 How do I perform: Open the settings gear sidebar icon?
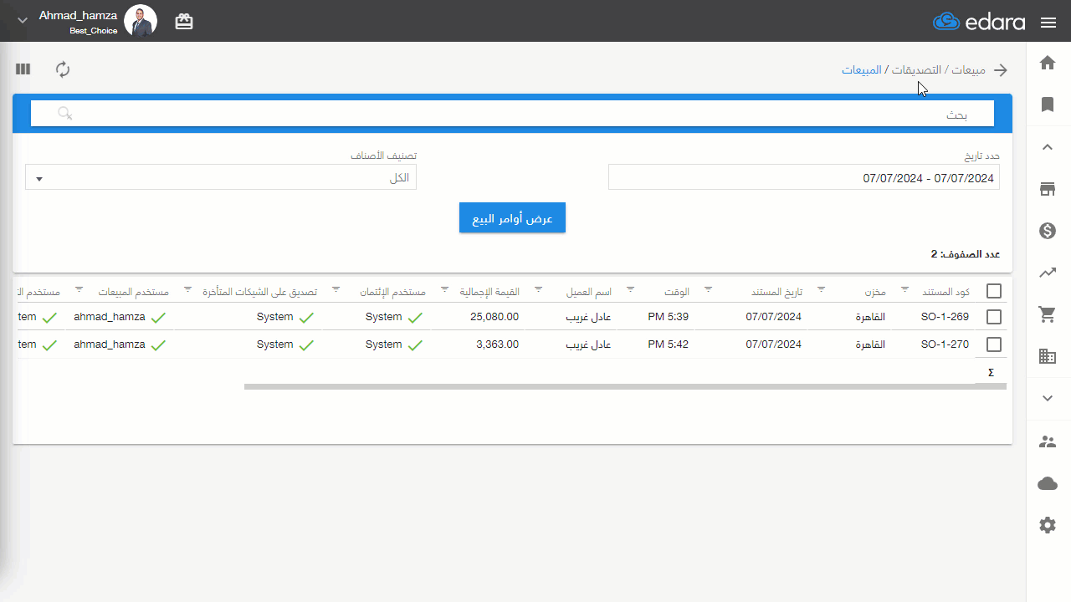tap(1048, 525)
